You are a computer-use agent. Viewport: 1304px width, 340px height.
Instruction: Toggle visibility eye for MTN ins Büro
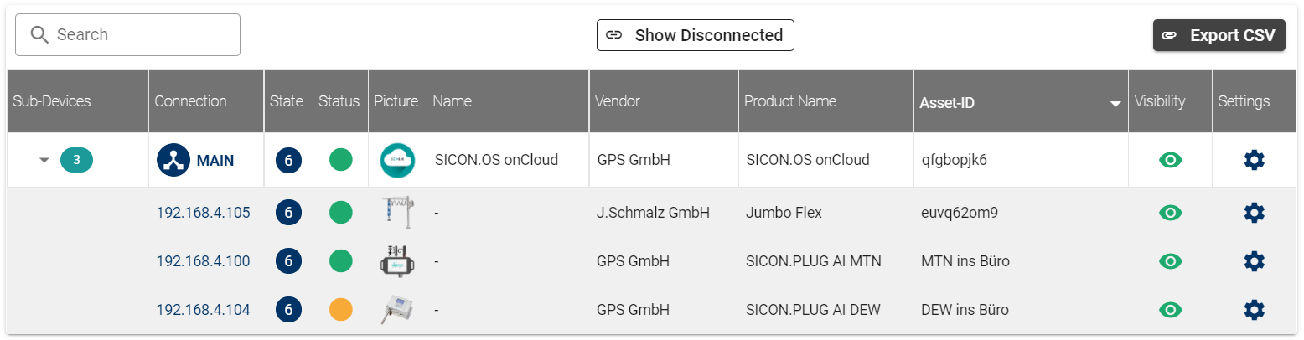coord(1170,261)
